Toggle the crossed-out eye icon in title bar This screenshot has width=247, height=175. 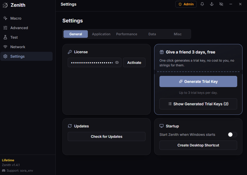[221, 4]
